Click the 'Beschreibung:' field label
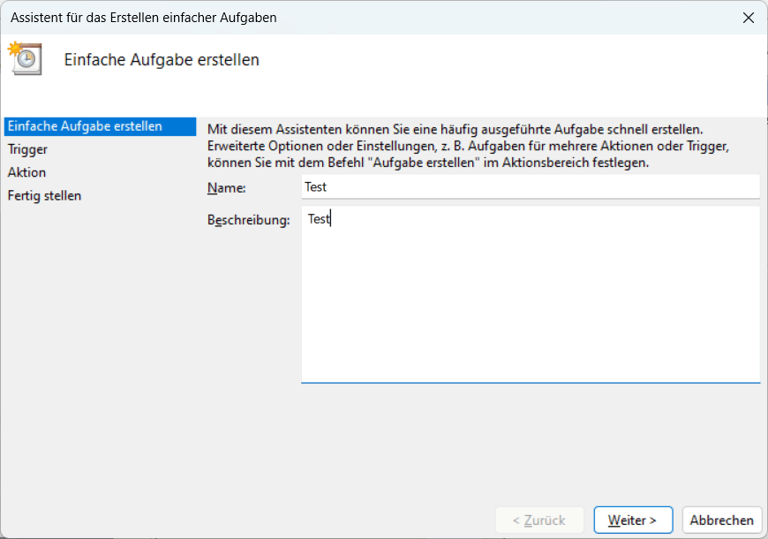The height and width of the screenshot is (539, 768). (x=248, y=220)
